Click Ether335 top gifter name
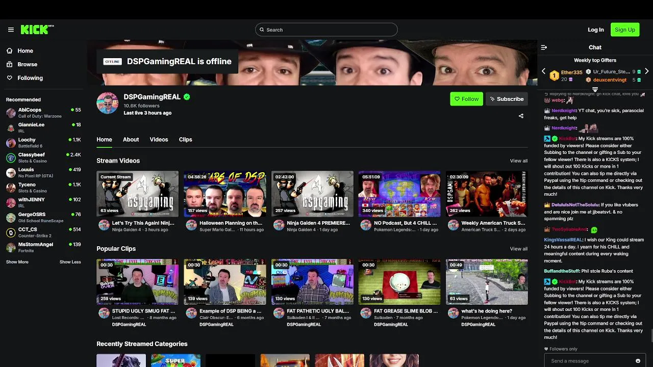653x367 pixels. (x=571, y=72)
